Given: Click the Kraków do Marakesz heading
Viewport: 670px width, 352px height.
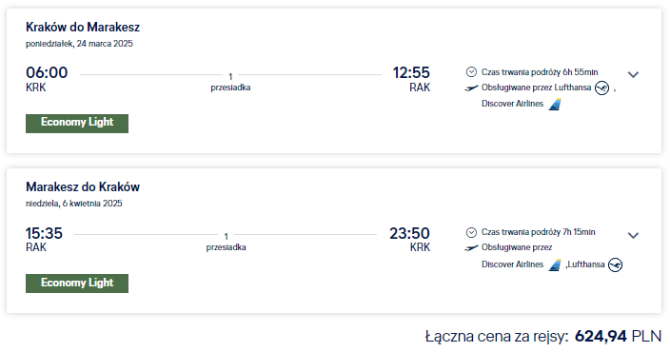Looking at the screenshot, I should (x=83, y=28).
